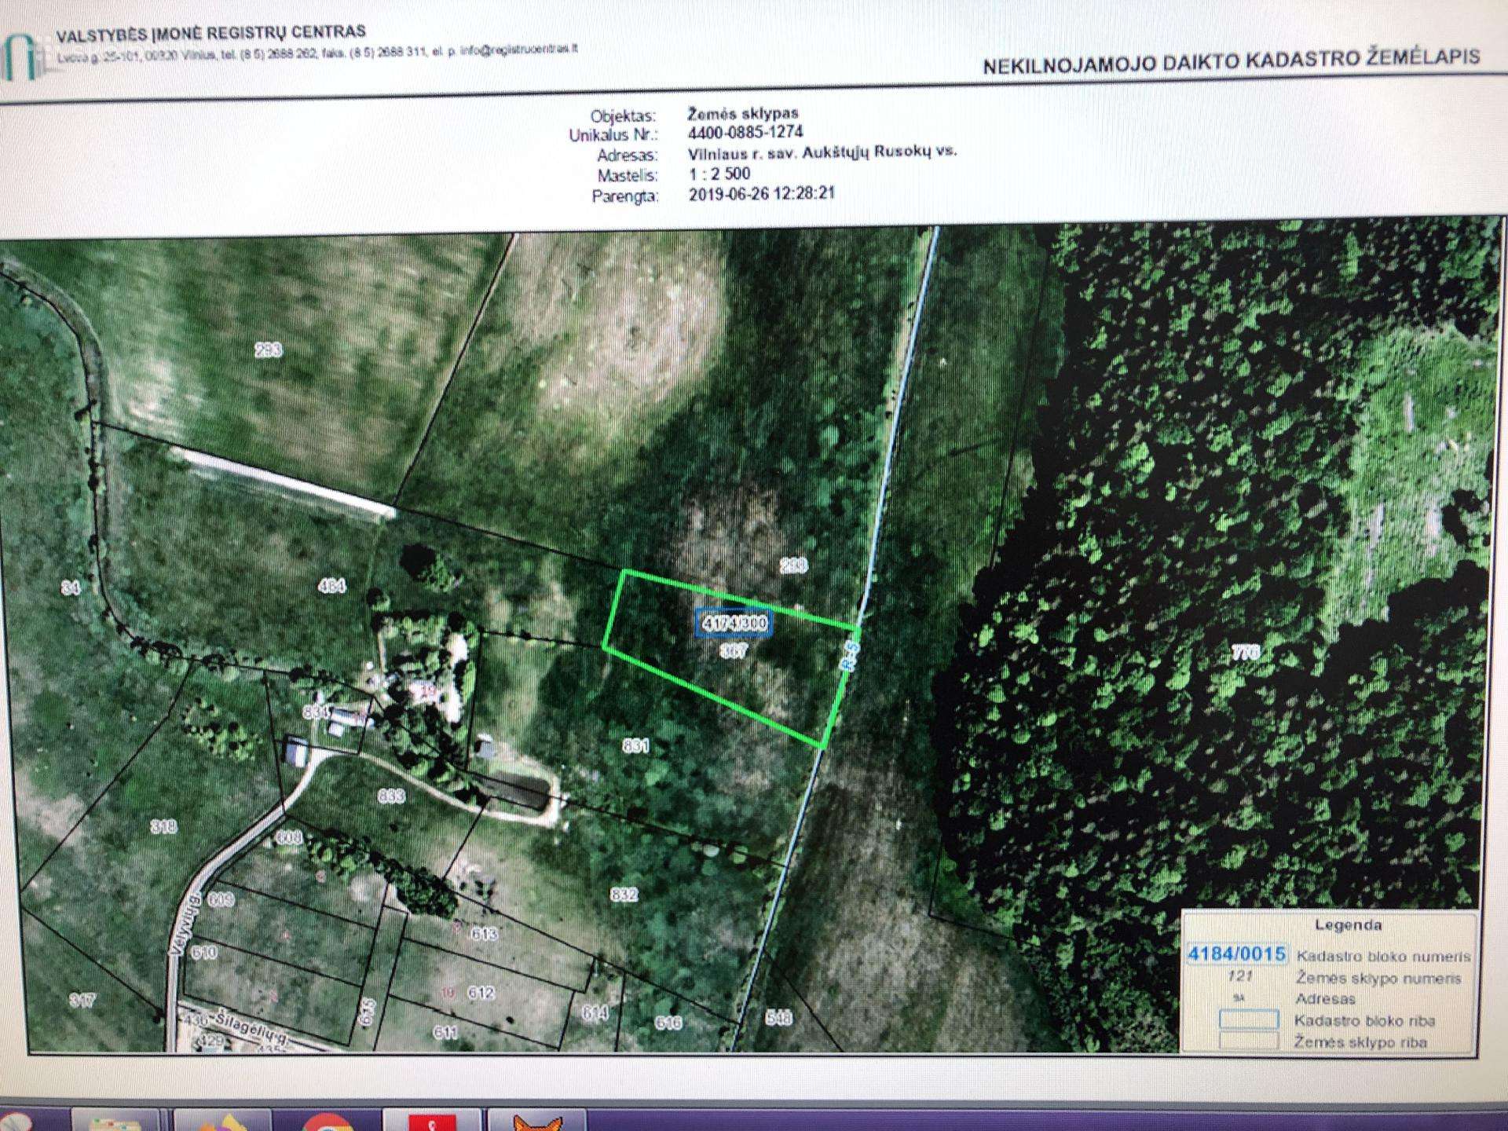Click parcel number 833 on the map
1508x1131 pixels.
point(391,796)
